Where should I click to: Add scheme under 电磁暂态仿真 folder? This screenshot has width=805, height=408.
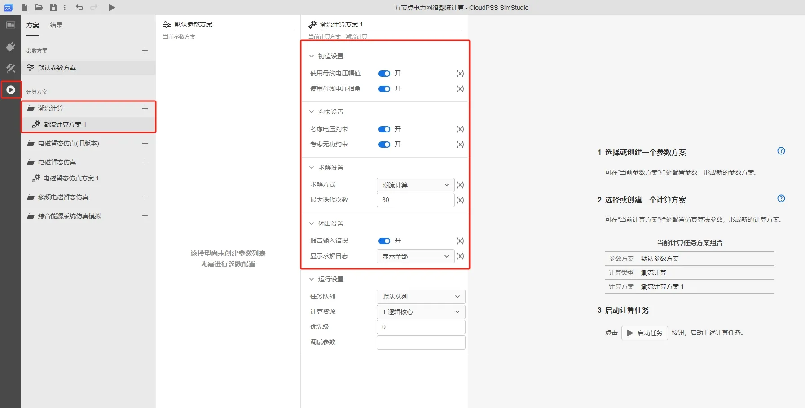point(145,162)
